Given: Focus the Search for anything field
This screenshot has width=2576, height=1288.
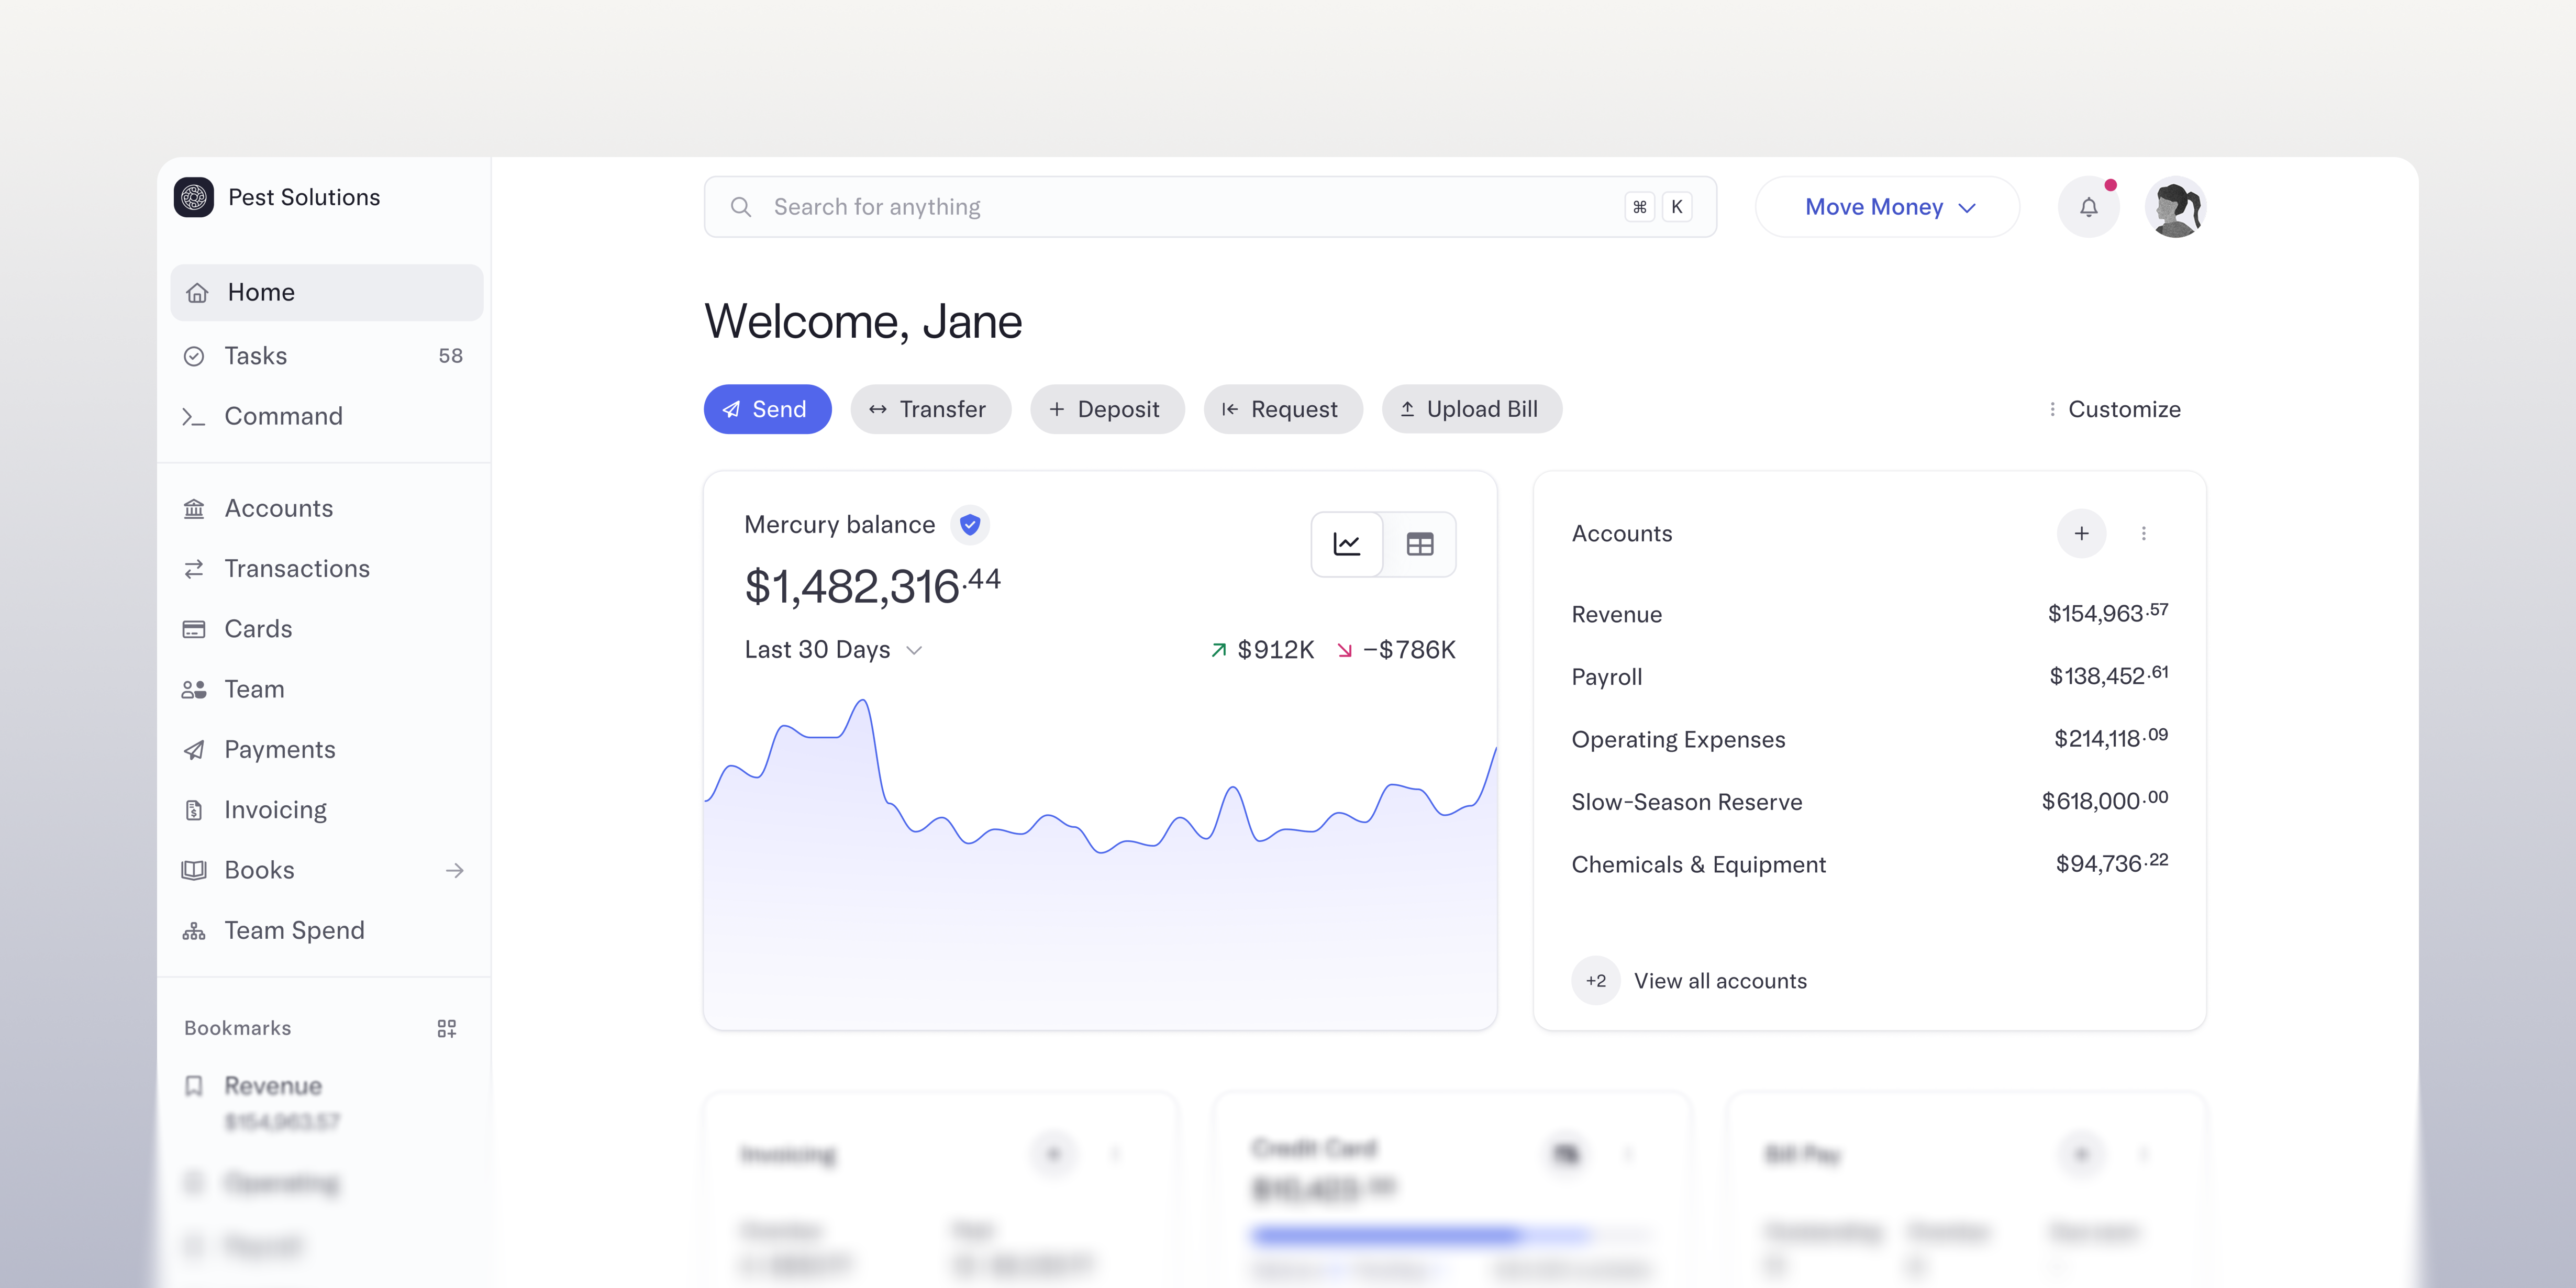Looking at the screenshot, I should click(x=1210, y=207).
